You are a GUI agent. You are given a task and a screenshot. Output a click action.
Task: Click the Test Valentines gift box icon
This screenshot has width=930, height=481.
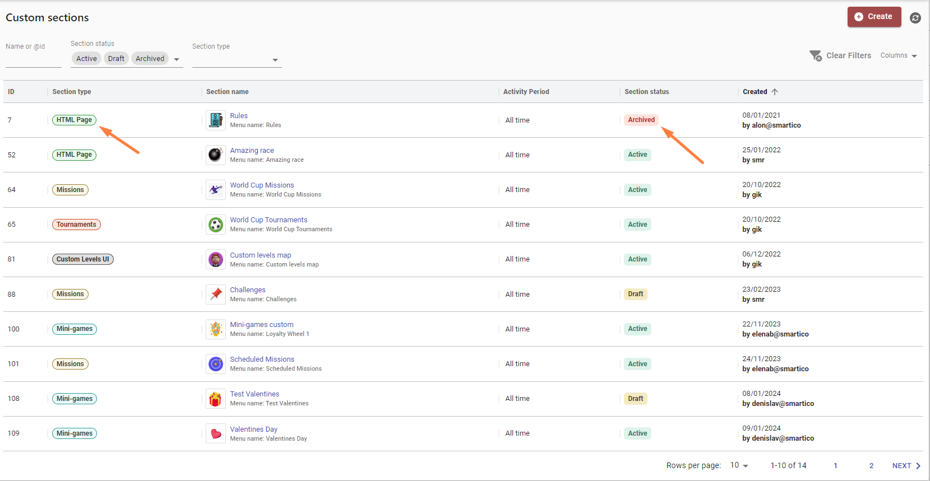click(216, 399)
